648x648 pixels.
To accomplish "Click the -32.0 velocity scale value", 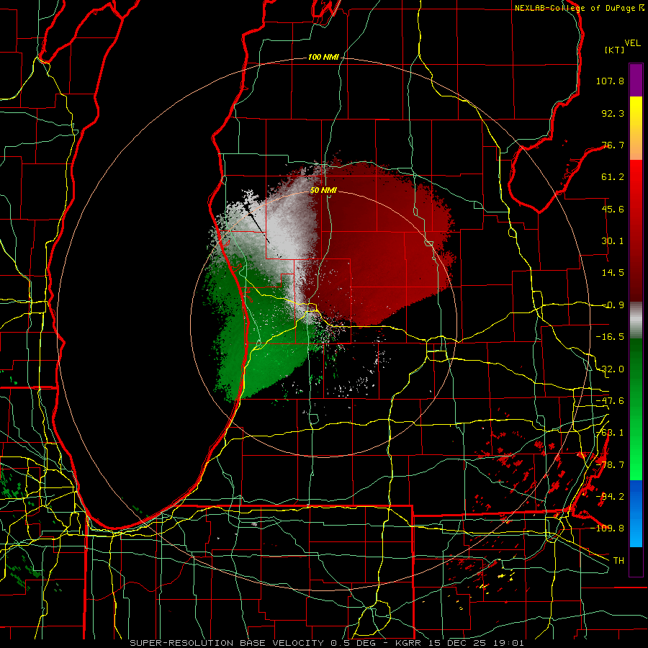I will (x=610, y=369).
